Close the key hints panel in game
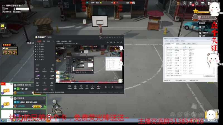 [216, 23]
